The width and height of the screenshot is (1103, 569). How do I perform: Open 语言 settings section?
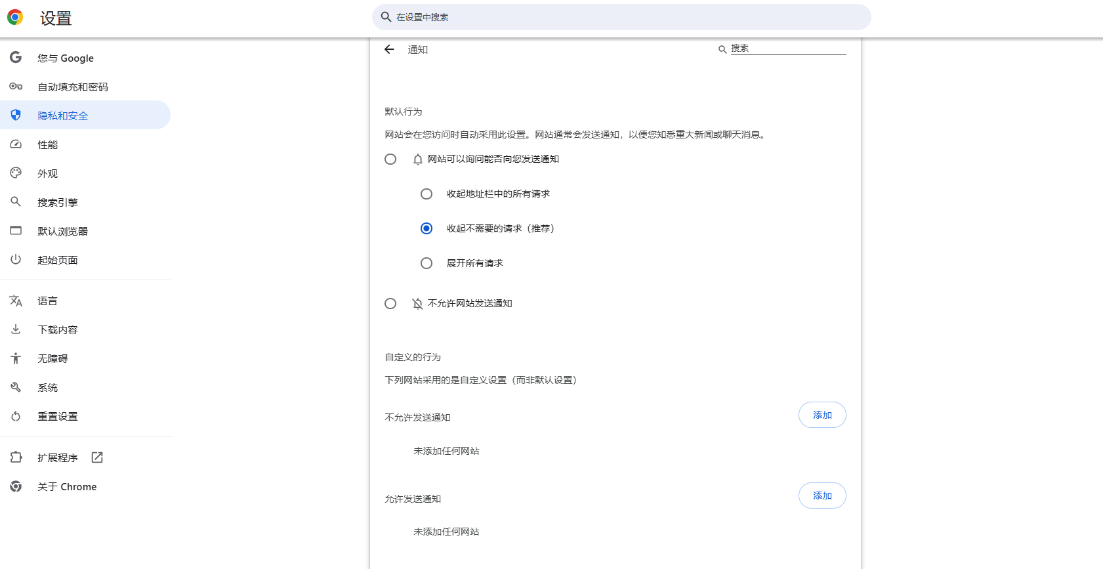[x=85, y=301]
